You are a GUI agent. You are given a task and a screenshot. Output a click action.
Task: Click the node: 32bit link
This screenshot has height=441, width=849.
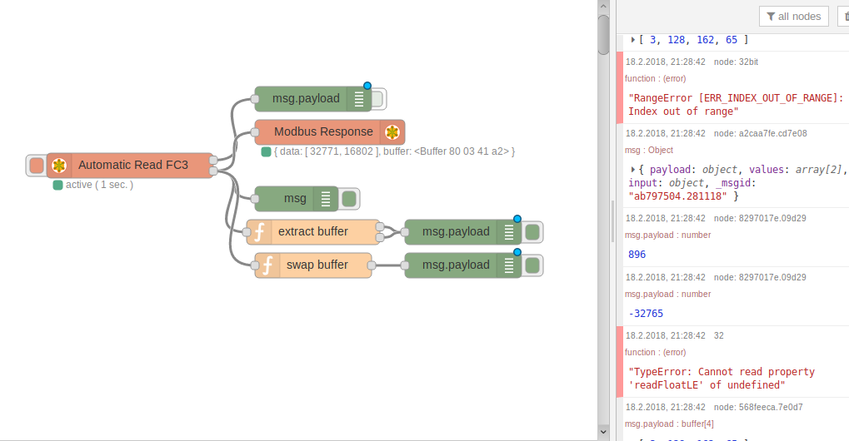736,62
